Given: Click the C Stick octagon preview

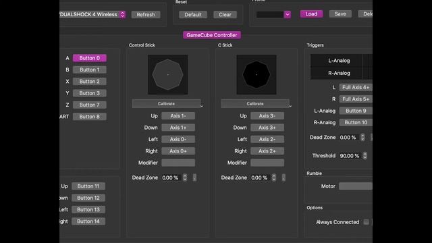Looking at the screenshot, I should click(256, 74).
